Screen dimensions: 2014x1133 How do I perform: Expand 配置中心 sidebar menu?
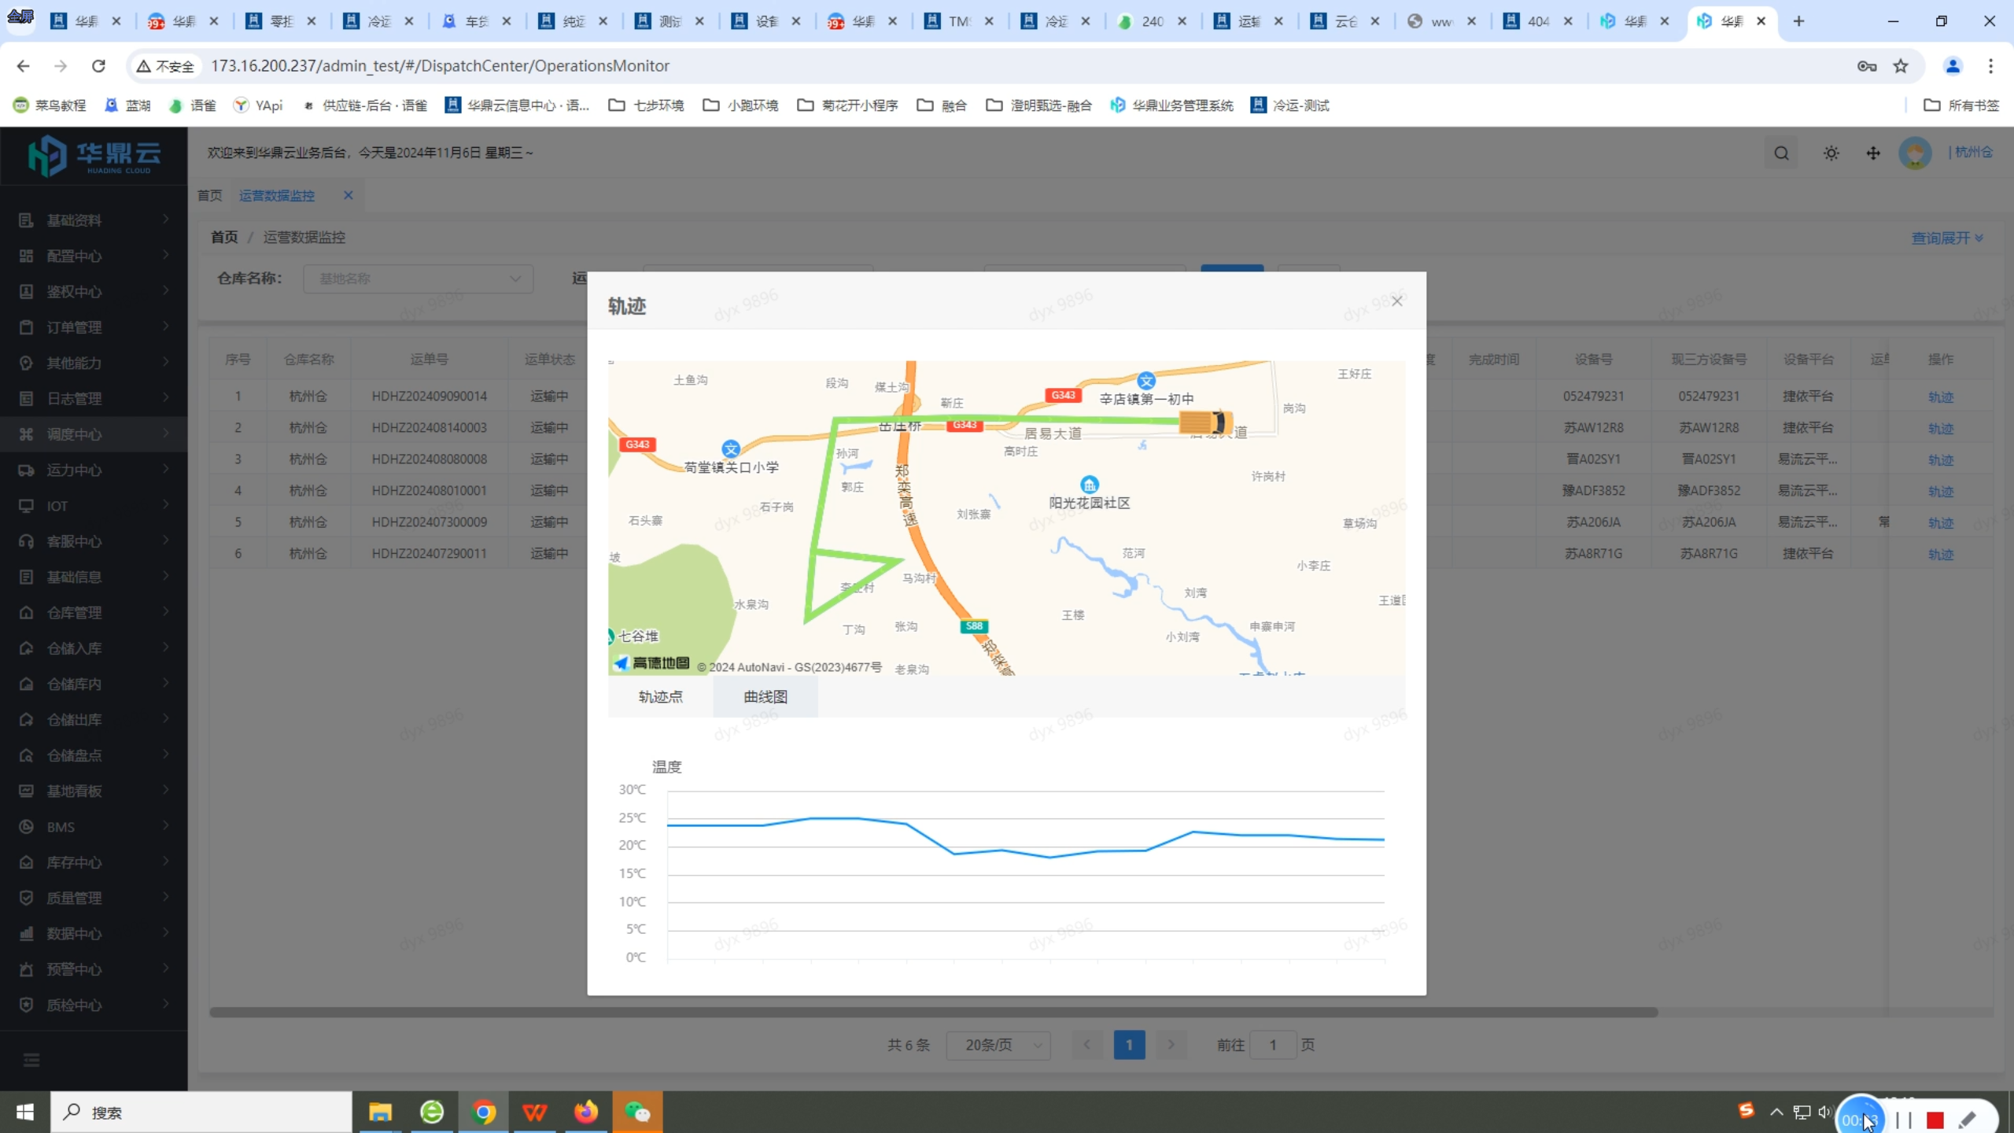pos(94,256)
